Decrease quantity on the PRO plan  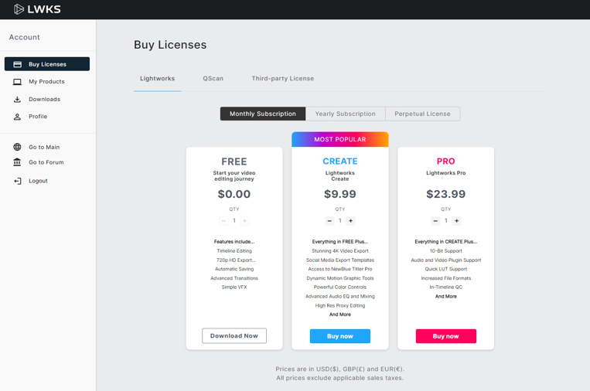click(x=435, y=221)
